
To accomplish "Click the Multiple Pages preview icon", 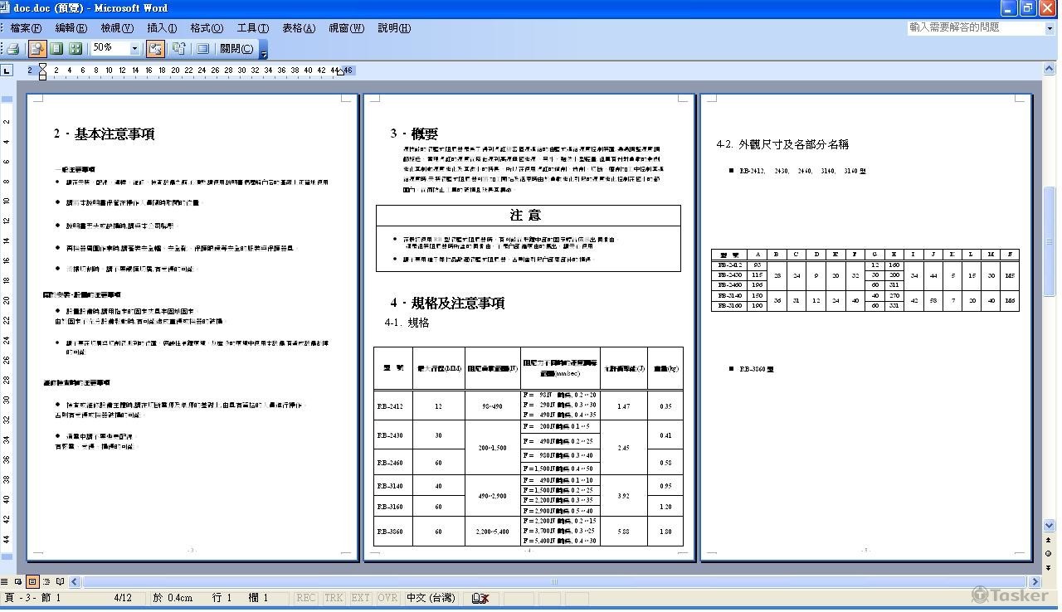I will click(x=76, y=47).
